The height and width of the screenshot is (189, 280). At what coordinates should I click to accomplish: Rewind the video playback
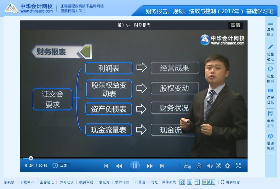pyautogui.click(x=119, y=166)
